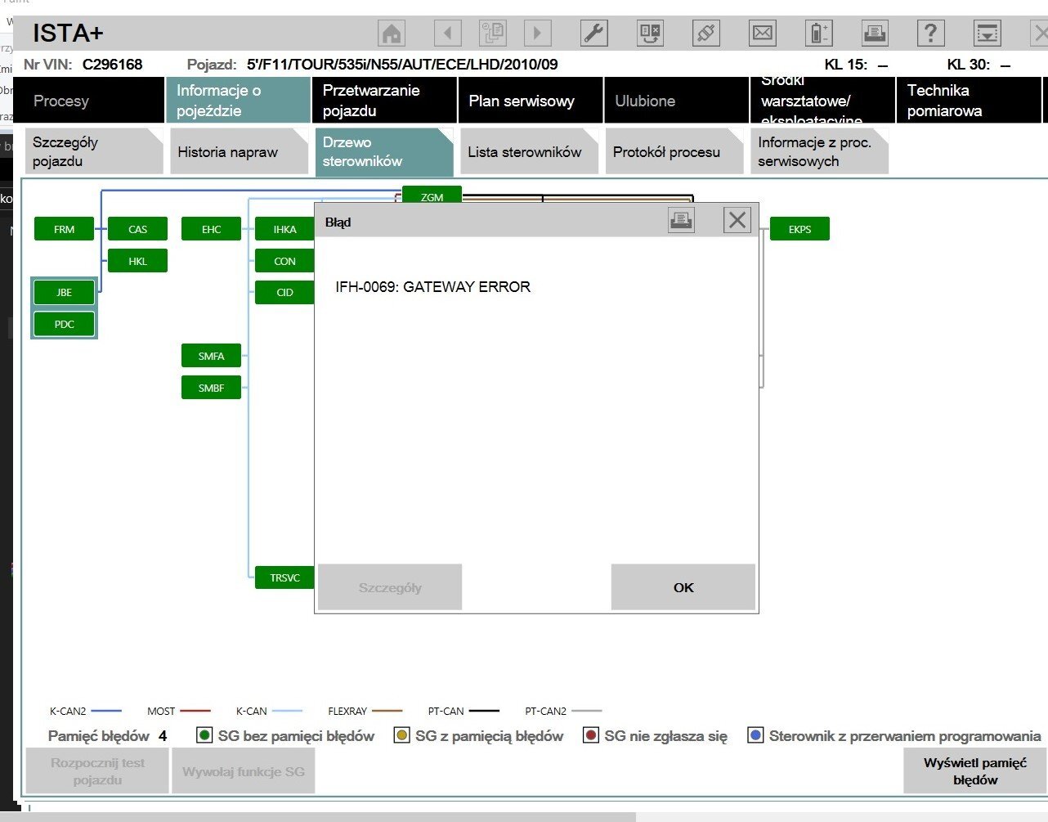This screenshot has height=822, width=1048.
Task: Select the PDC control unit node
Action: 64,324
